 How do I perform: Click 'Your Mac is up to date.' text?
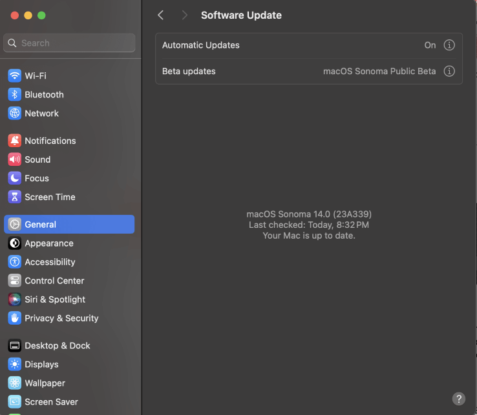309,236
